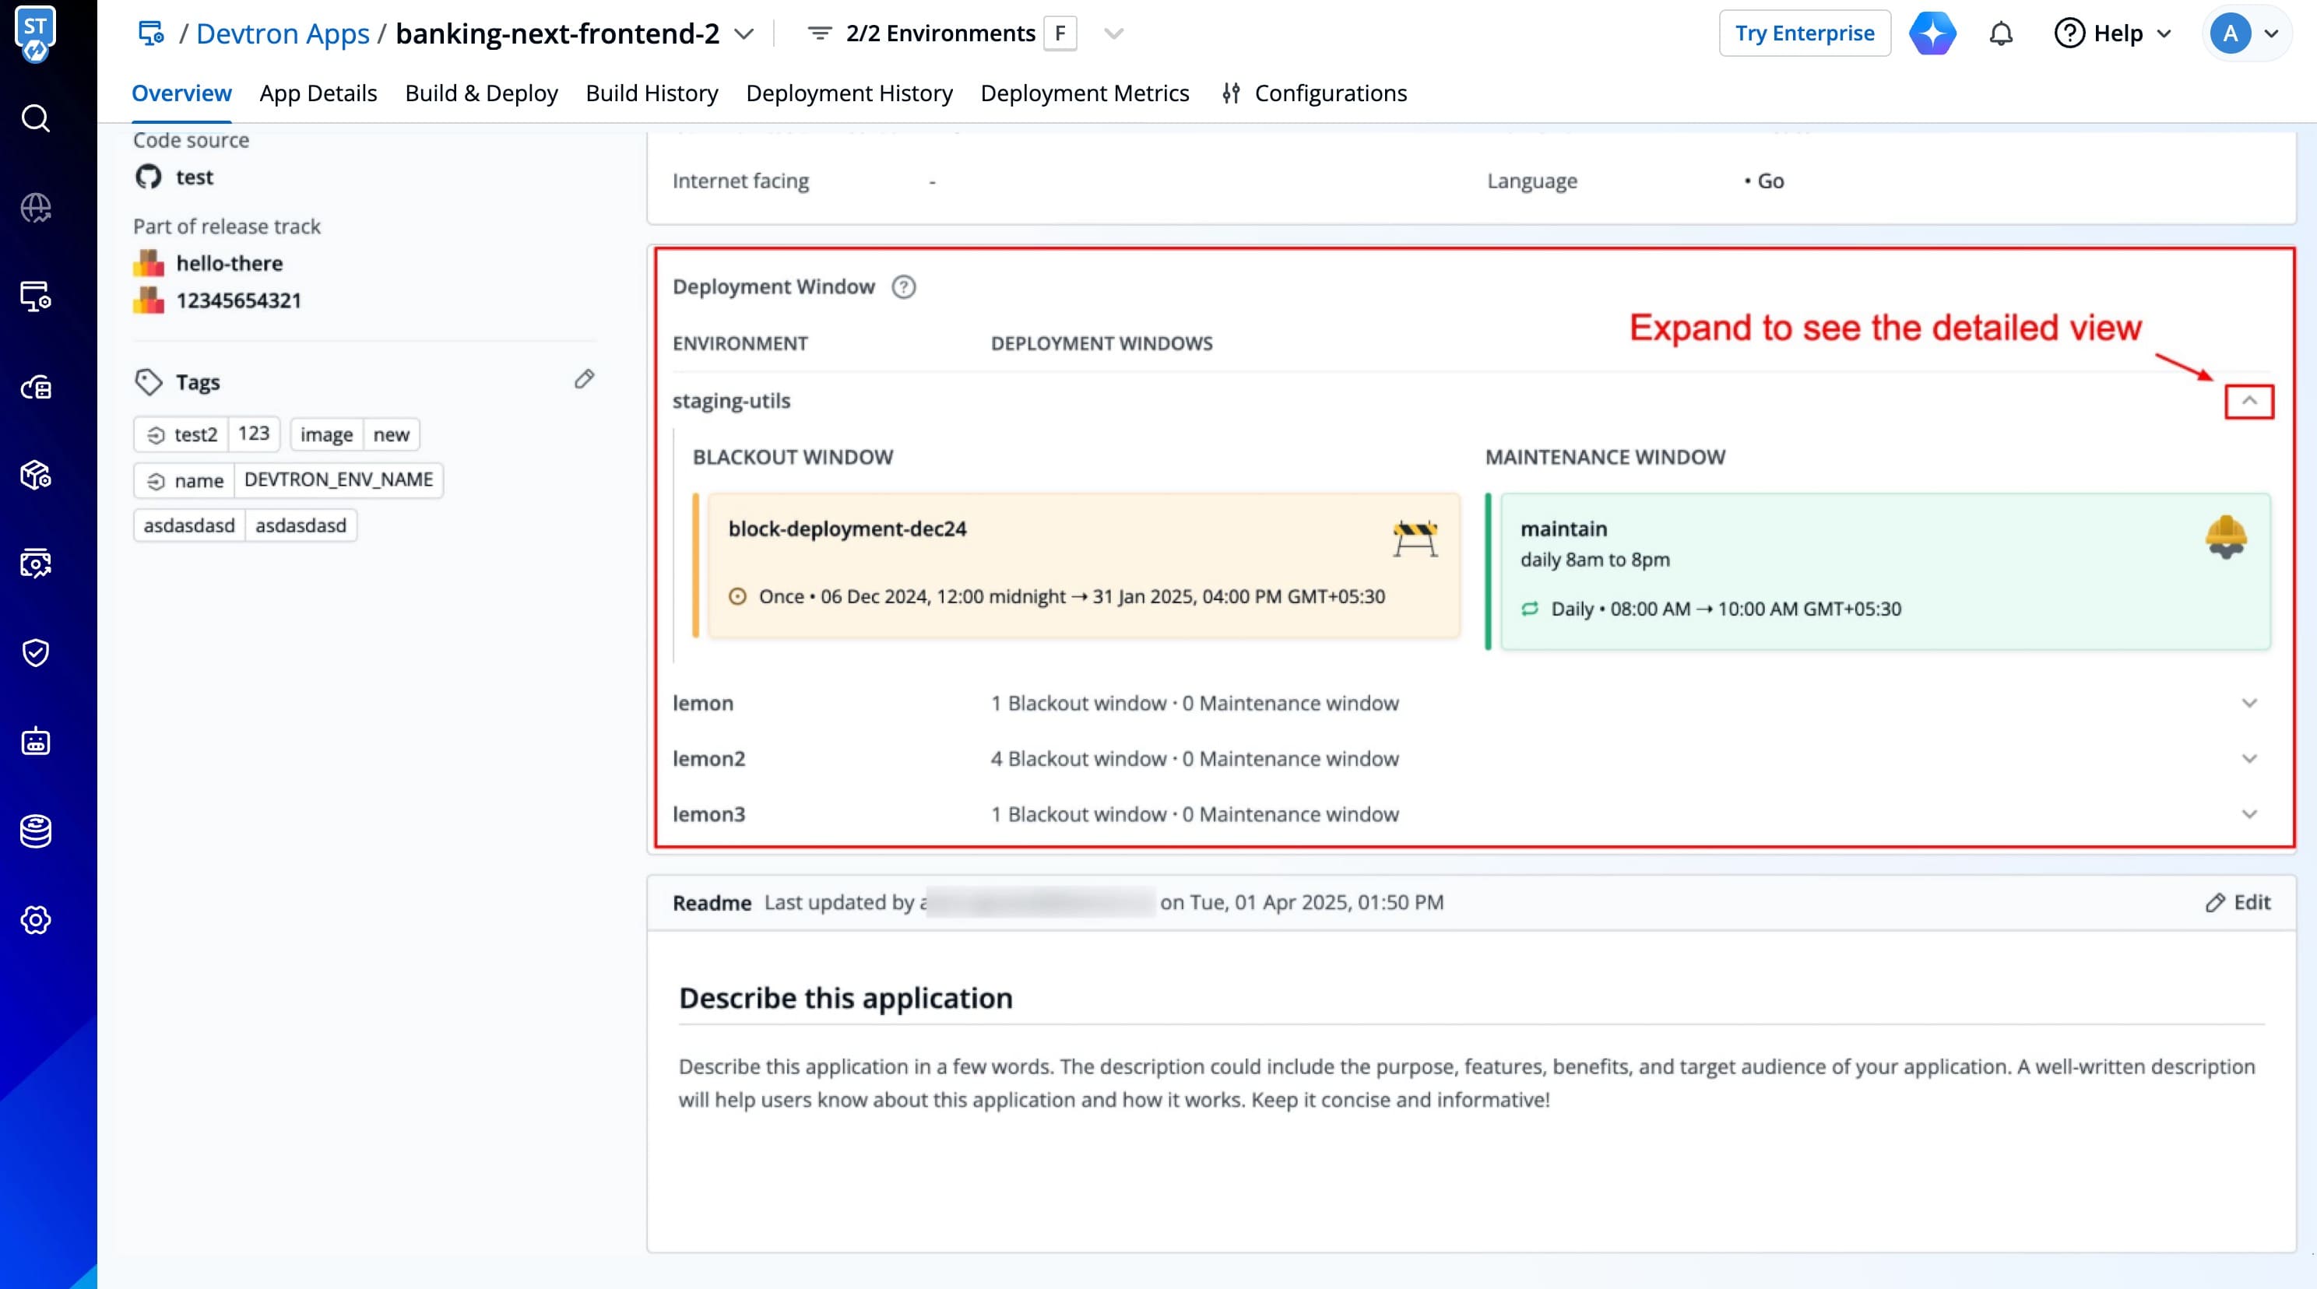Open the Devtron Apps breadcrumb link
The image size is (2317, 1289).
point(283,33)
